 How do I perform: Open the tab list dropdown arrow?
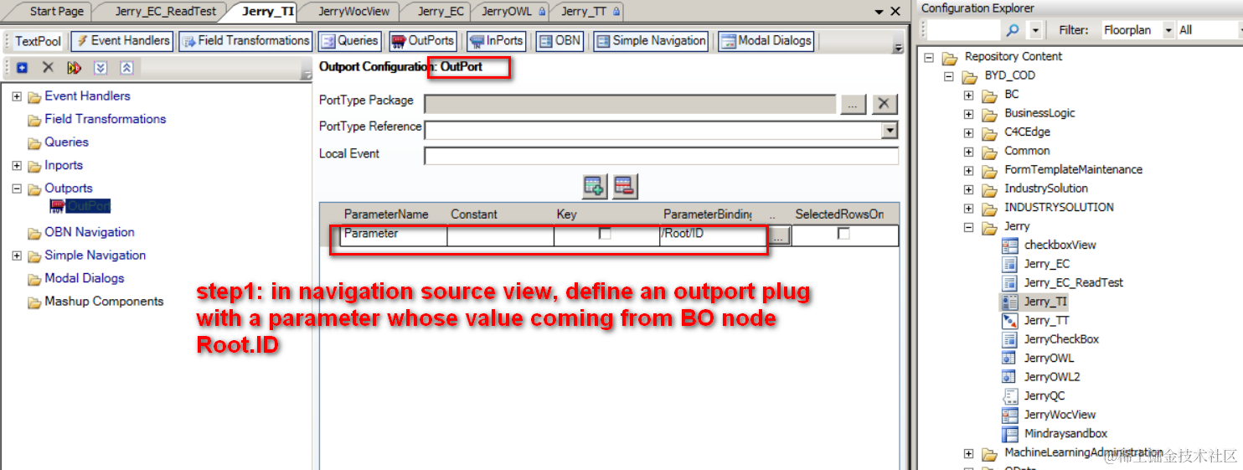(x=879, y=12)
